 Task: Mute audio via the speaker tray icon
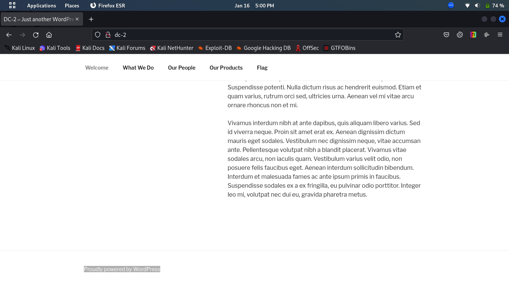(477, 5)
